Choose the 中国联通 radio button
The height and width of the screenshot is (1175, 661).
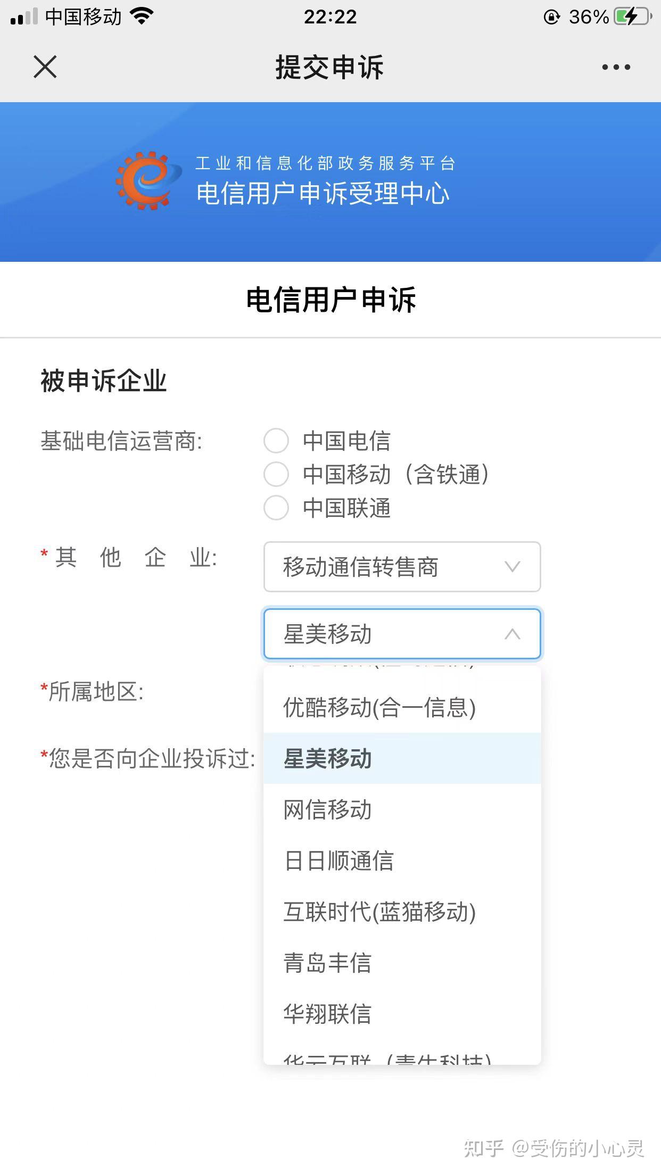tap(276, 508)
